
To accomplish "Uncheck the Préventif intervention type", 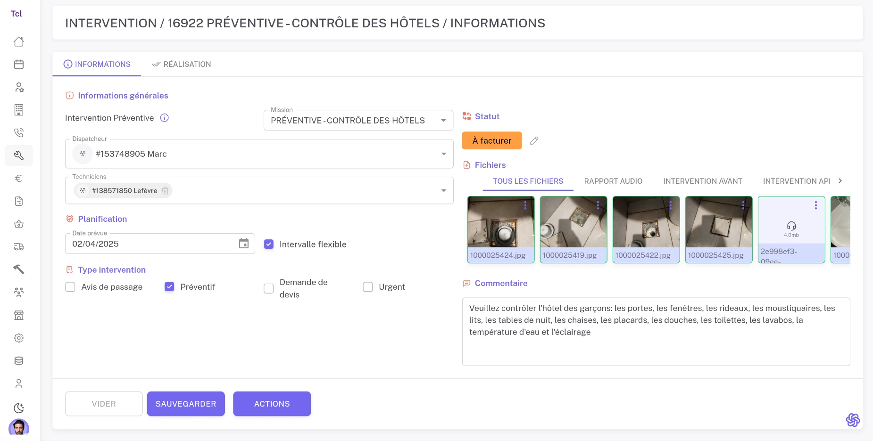I will click(169, 286).
